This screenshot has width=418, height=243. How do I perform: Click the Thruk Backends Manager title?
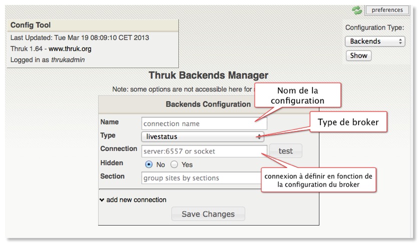point(208,75)
